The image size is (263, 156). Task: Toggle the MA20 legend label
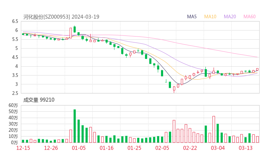(230, 17)
